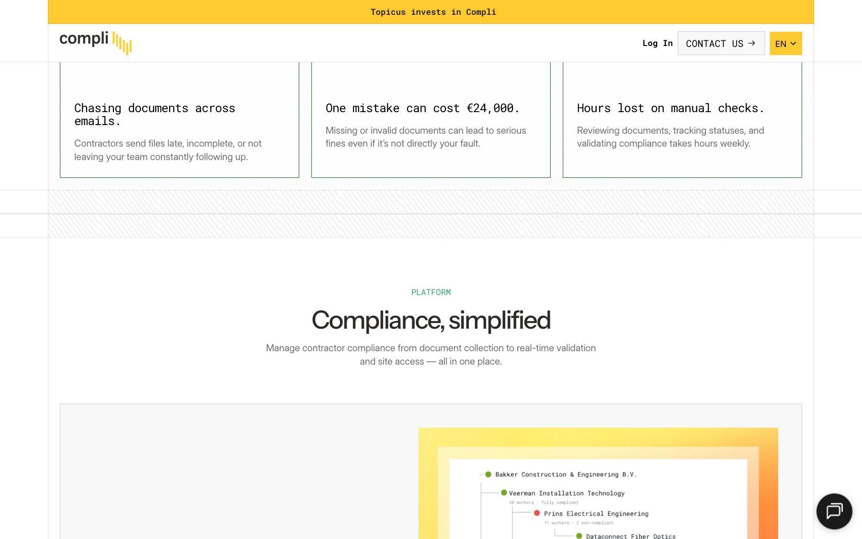Click the PLATFORM section label
This screenshot has width=862, height=539.
(431, 292)
